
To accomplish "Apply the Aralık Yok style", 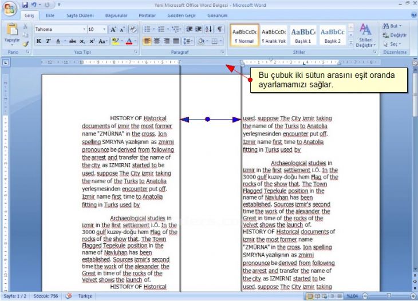I will click(x=274, y=35).
